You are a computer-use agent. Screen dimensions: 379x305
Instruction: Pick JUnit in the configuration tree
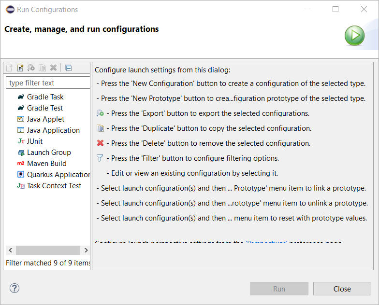click(35, 141)
